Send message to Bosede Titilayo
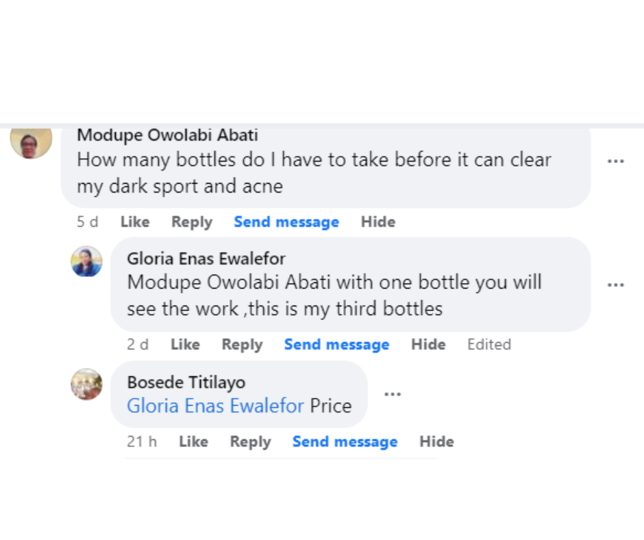This screenshot has height=540, width=644. click(345, 442)
